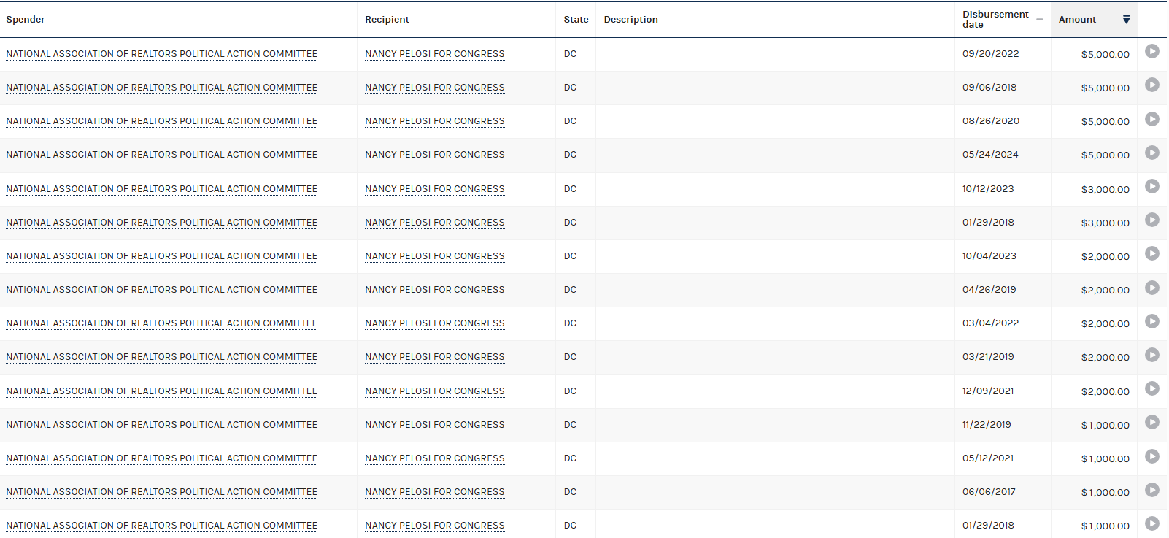Open details arrow for the 09/06/2018 row
This screenshot has height=538, width=1169.
[1151, 85]
